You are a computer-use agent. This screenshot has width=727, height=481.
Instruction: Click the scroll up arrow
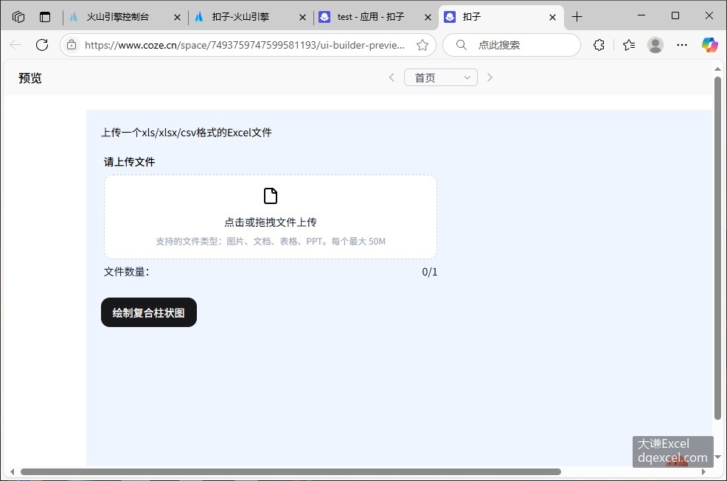pos(717,69)
